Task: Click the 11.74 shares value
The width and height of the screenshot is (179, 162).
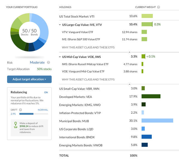Action: point(130,39)
